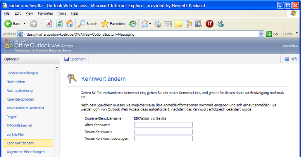Expand the Links toolbar chevron
301x157 pixels.
tap(297, 33)
